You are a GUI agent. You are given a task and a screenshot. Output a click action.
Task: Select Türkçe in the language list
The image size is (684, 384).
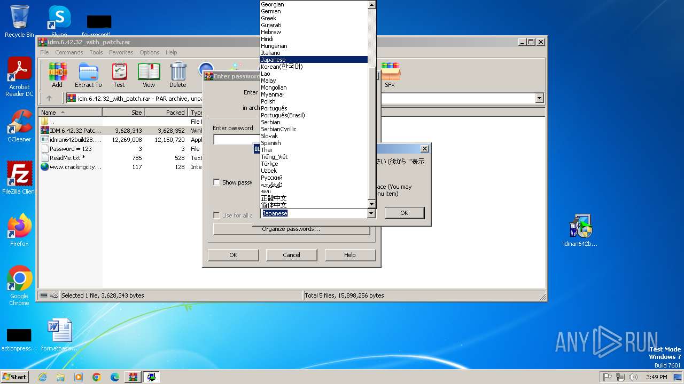click(x=314, y=164)
